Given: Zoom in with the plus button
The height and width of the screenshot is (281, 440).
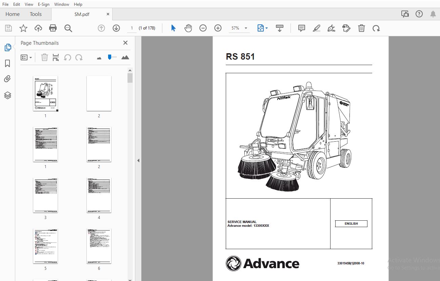Looking at the screenshot, I should 218,28.
